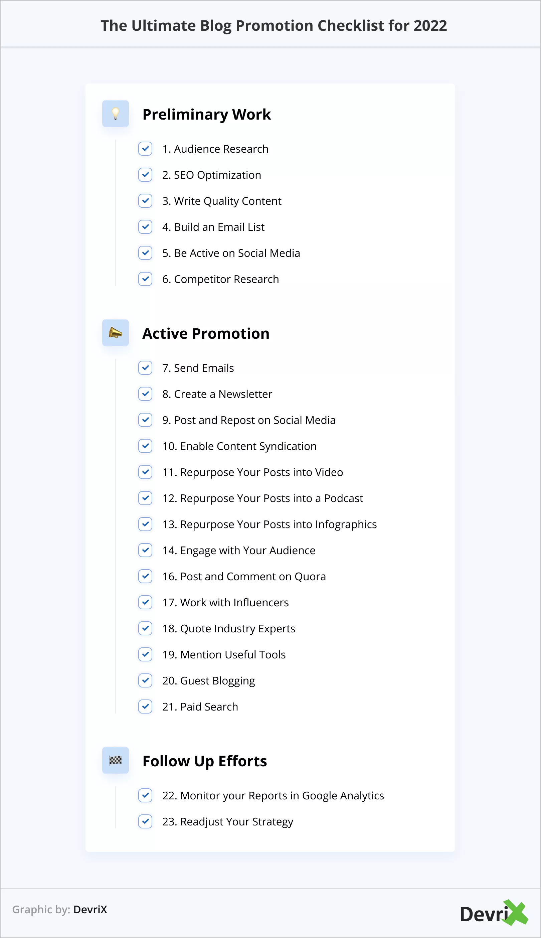Click the Active Promotion section heading
541x938 pixels.
click(x=206, y=334)
